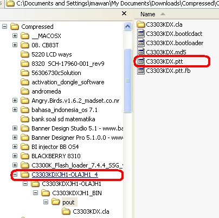219x218 pixels.
Task: Select the andromeda folder icon
Action: click(25, 91)
